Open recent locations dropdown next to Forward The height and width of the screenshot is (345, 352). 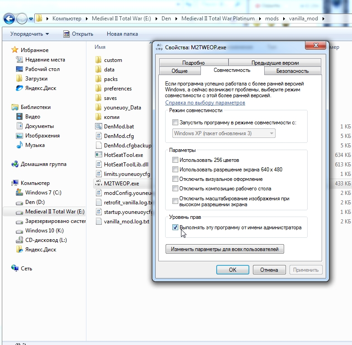point(31,19)
